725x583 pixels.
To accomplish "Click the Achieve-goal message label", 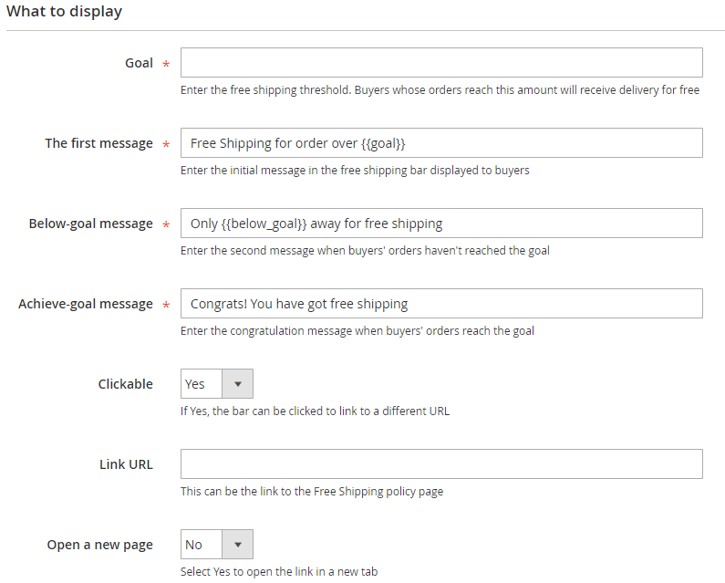I will [x=86, y=304].
